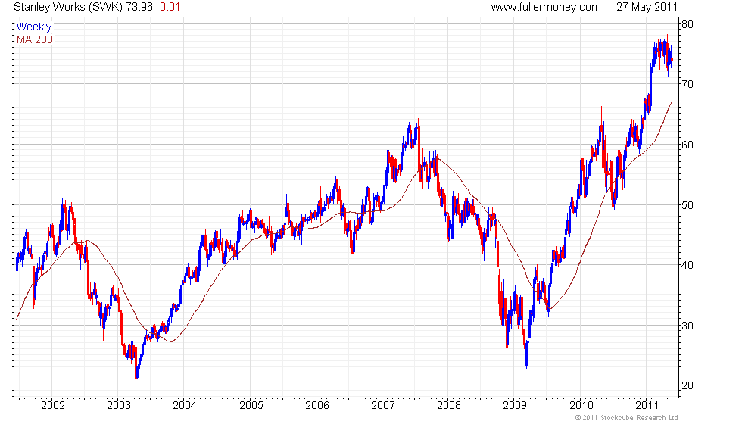The image size is (742, 424).
Task: Click the 70 price axis label
Action: tap(687, 84)
